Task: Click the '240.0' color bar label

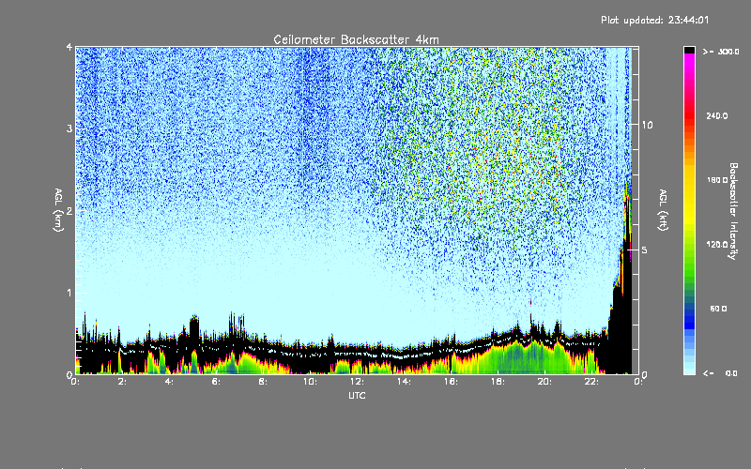Action: (x=717, y=116)
